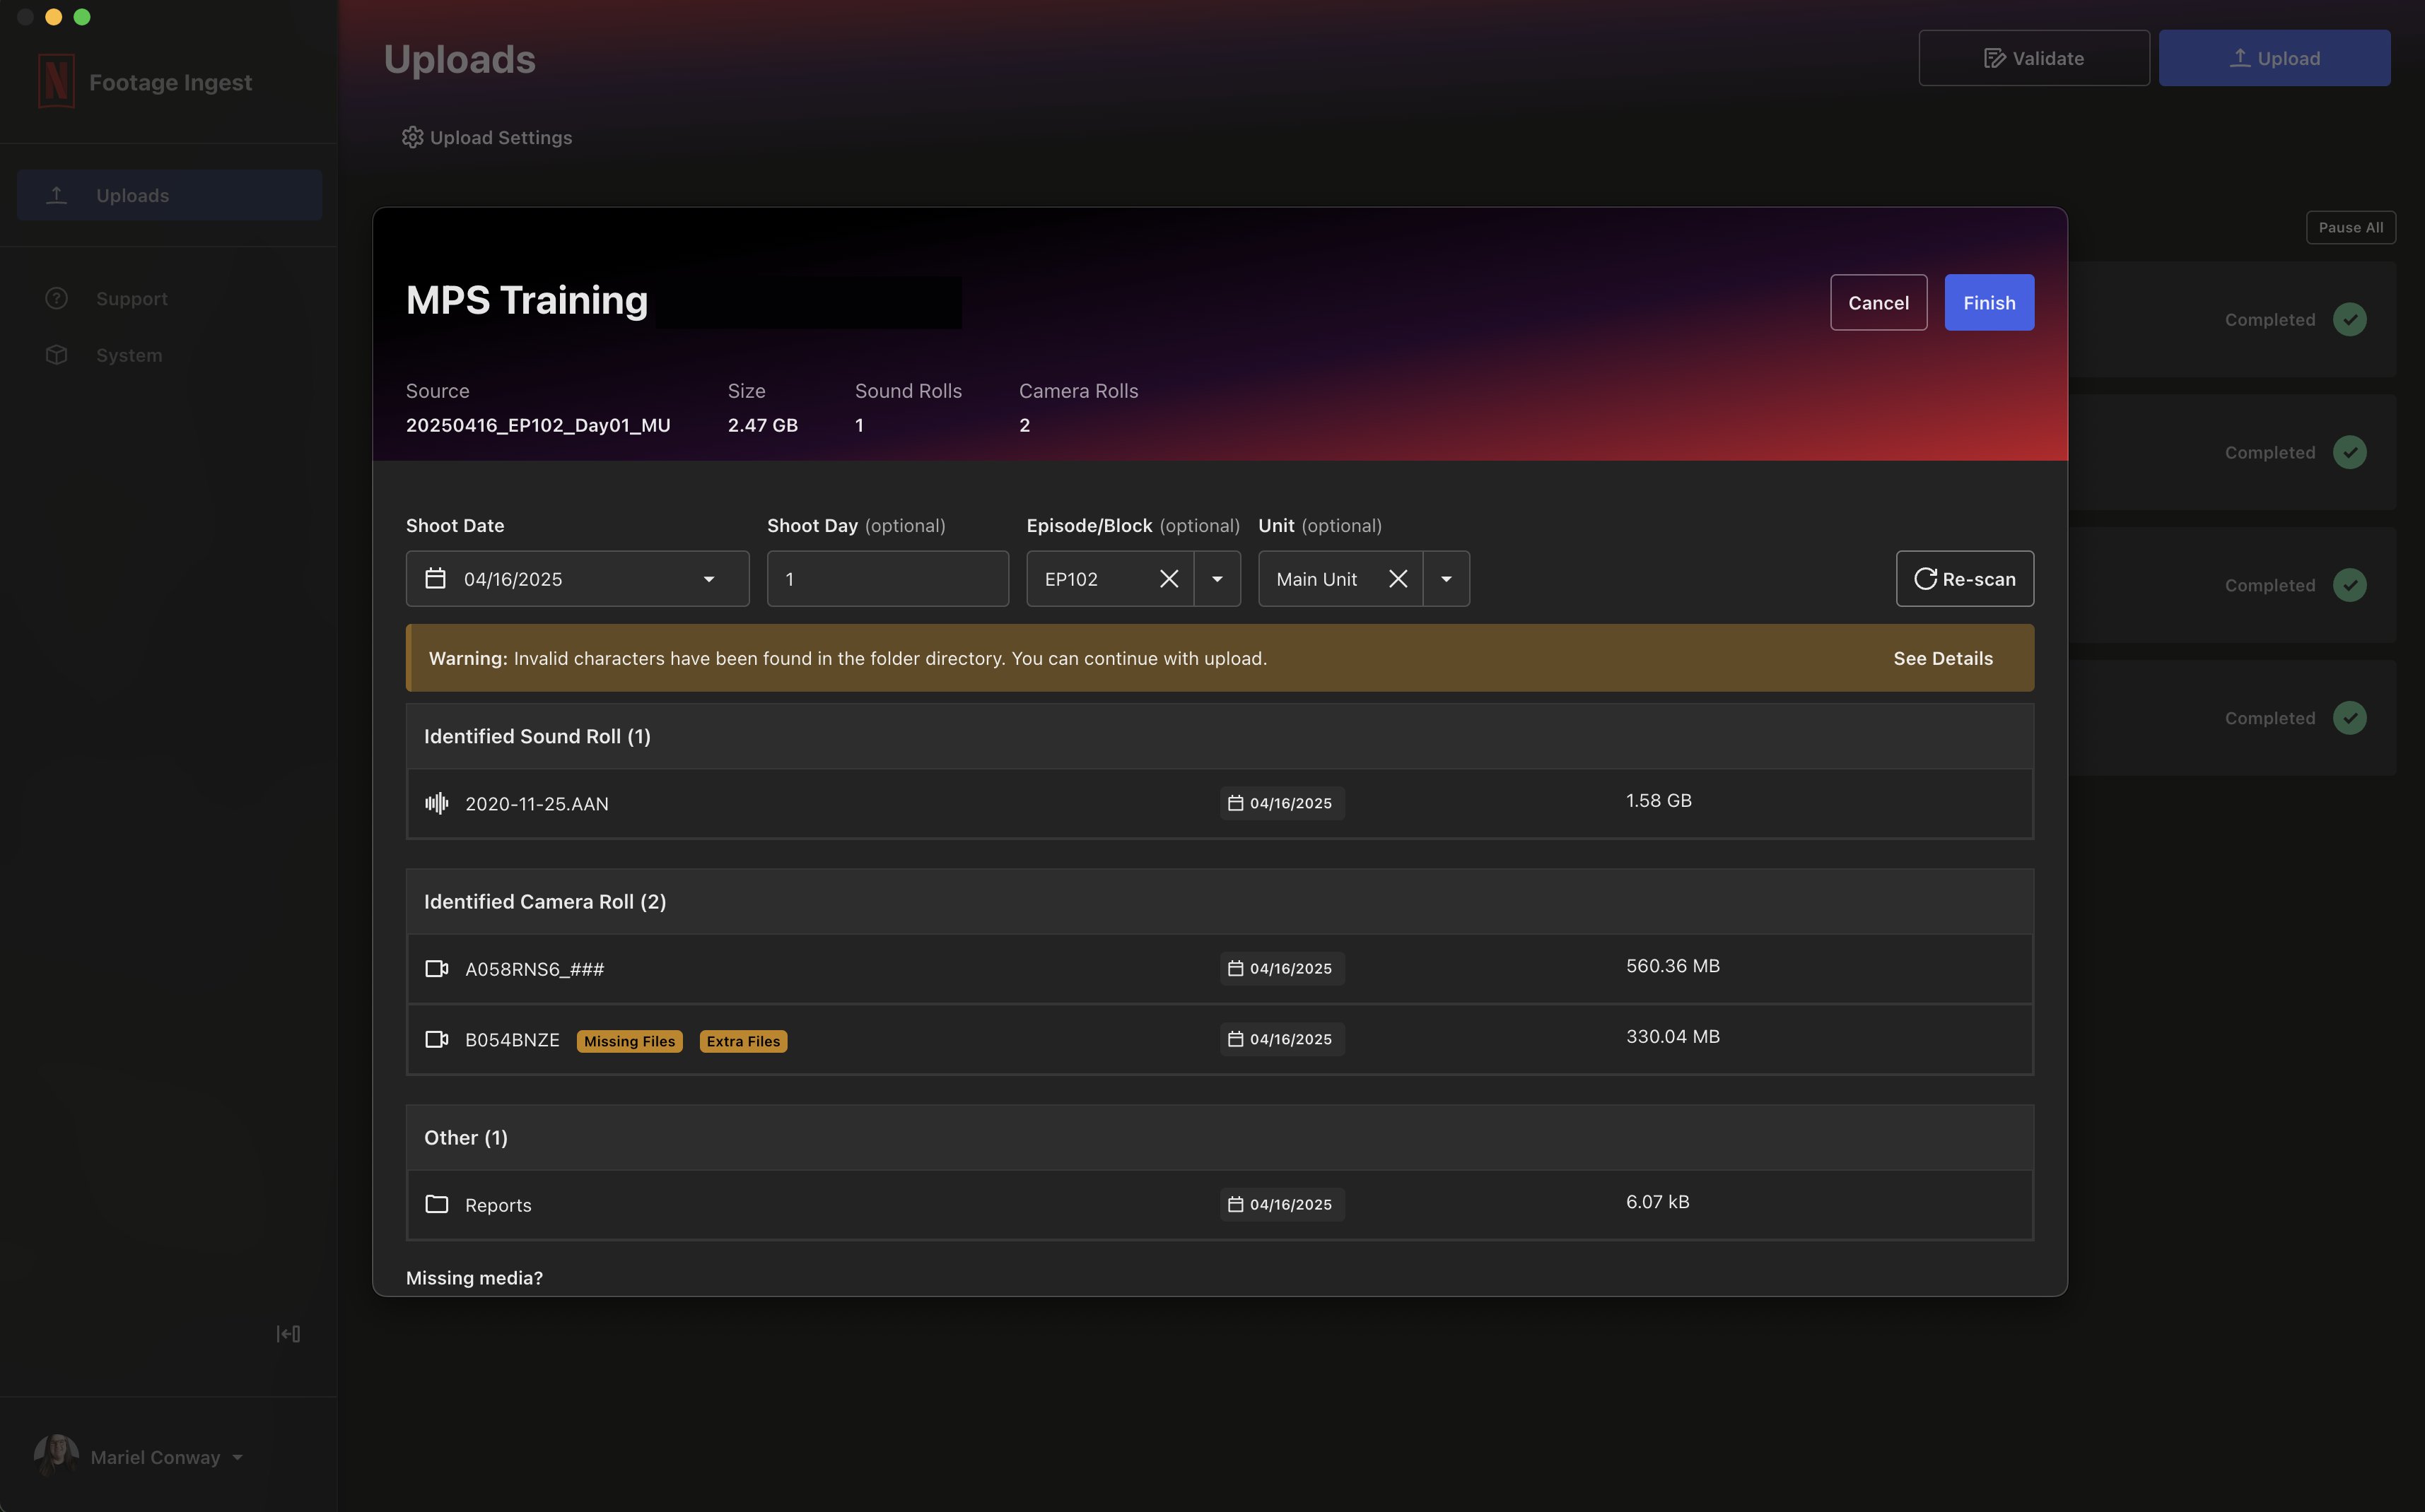Click the calendar icon in Shoot Date field
This screenshot has width=2425, height=1512.
[436, 578]
